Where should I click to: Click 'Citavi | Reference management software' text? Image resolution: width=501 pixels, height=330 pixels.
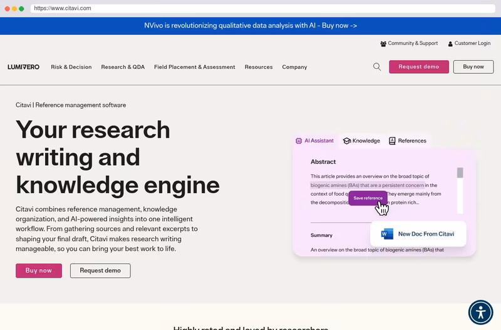point(71,105)
